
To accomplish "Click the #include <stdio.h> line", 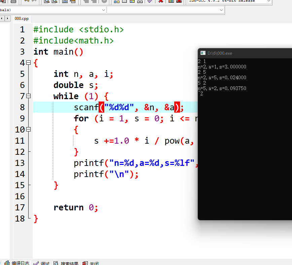I will 78,29.
